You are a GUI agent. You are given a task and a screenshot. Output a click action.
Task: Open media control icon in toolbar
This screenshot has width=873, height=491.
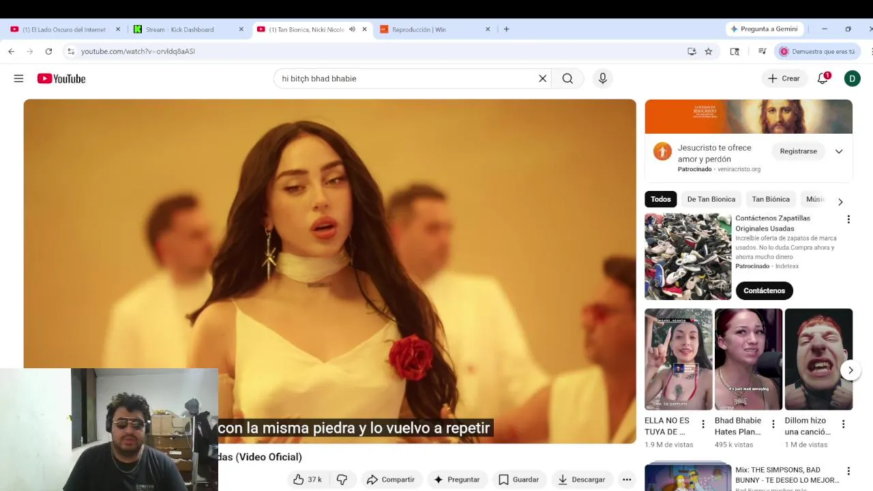tap(762, 51)
